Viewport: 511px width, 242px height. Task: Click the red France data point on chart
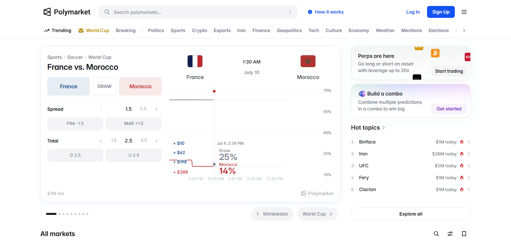(x=214, y=91)
